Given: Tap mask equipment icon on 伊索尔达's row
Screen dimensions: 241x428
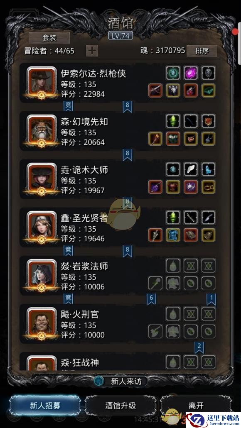Looking at the screenshot, I should pos(209,73).
